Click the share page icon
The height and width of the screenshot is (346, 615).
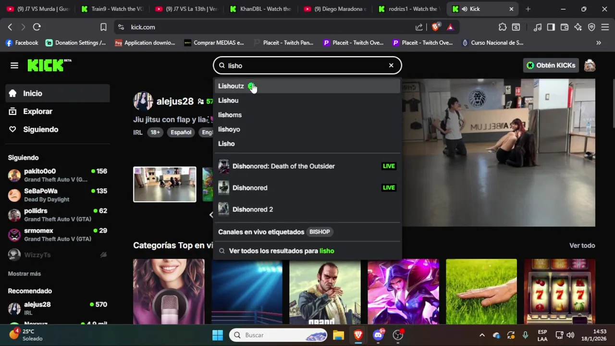point(419,27)
